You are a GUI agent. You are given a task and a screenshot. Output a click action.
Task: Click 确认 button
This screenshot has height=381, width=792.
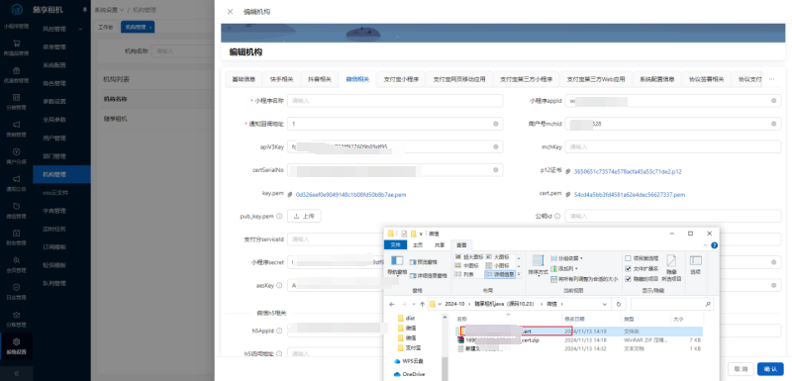[771, 369]
